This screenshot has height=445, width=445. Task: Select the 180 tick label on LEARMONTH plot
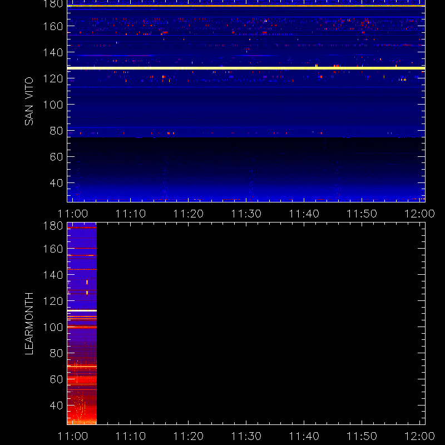pyautogui.click(x=53, y=226)
